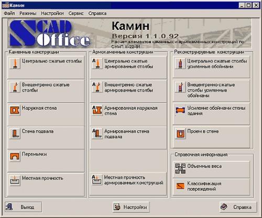This screenshot has height=218, width=262.
Task: Launch Местная прочность армированных конструкций mode
Action: coord(128,184)
